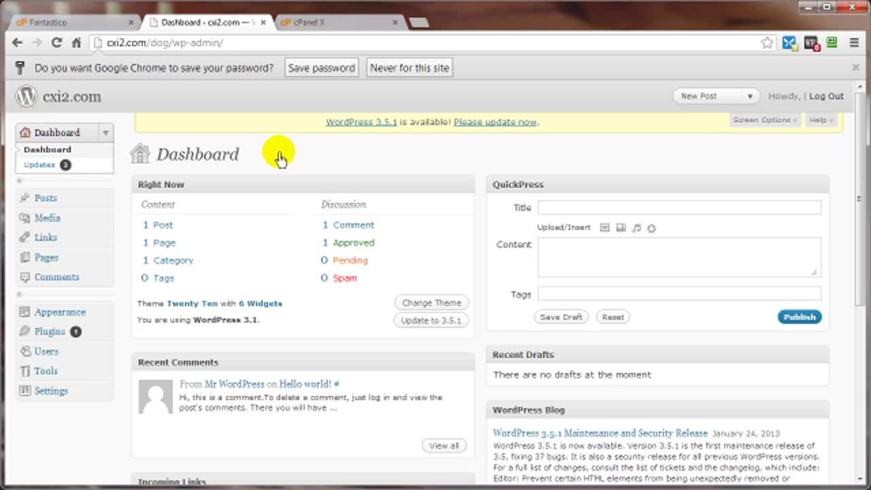Open the New Post dropdown arrow
871x490 pixels.
(750, 97)
